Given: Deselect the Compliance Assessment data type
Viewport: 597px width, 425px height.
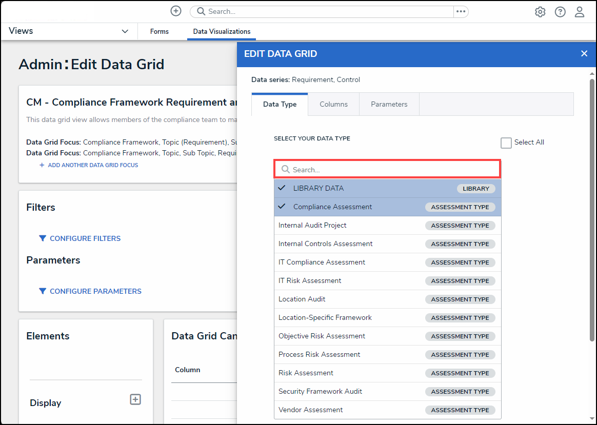Looking at the screenshot, I should [x=332, y=207].
